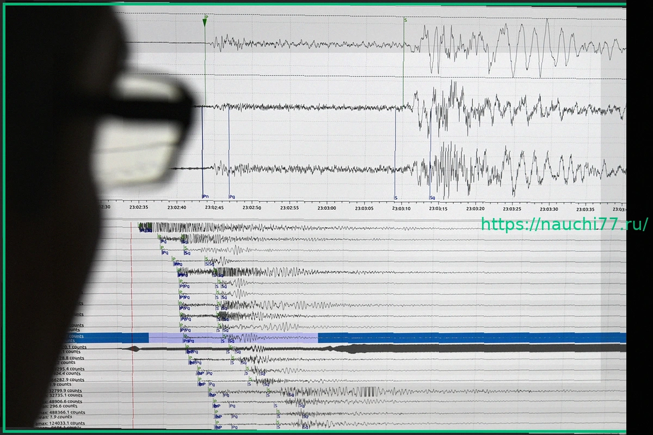Click the time label 23:03:10
Screen dimensions: 653x435
click(401, 208)
